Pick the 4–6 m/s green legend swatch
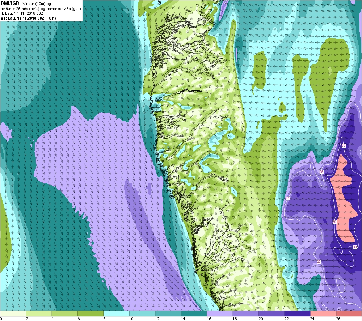362x321 pixels. 65,313
